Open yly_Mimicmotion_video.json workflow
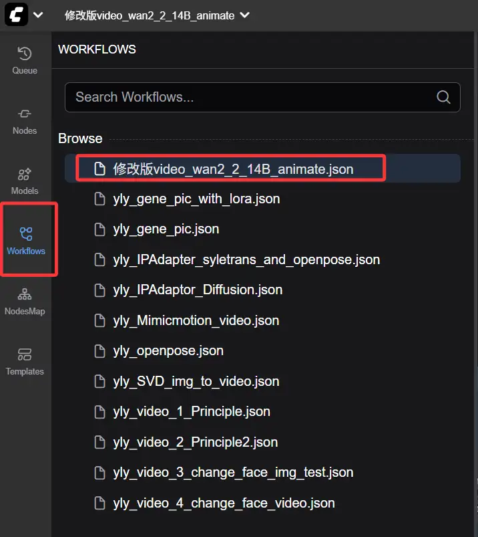Viewport: 478px width, 537px height. (196, 320)
